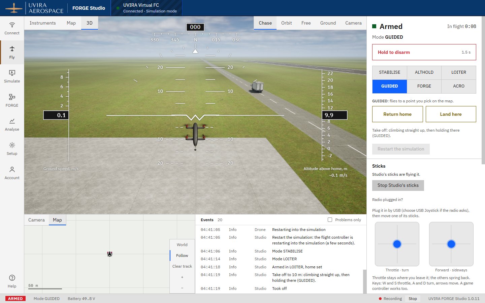Choose the Chase camera view
This screenshot has height=303, width=485.
click(265, 23)
